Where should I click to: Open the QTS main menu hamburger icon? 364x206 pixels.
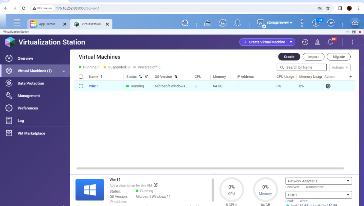click(17, 23)
